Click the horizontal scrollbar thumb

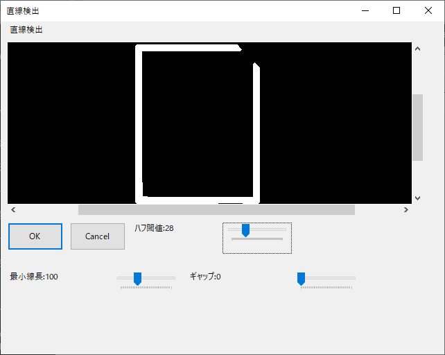pos(216,209)
